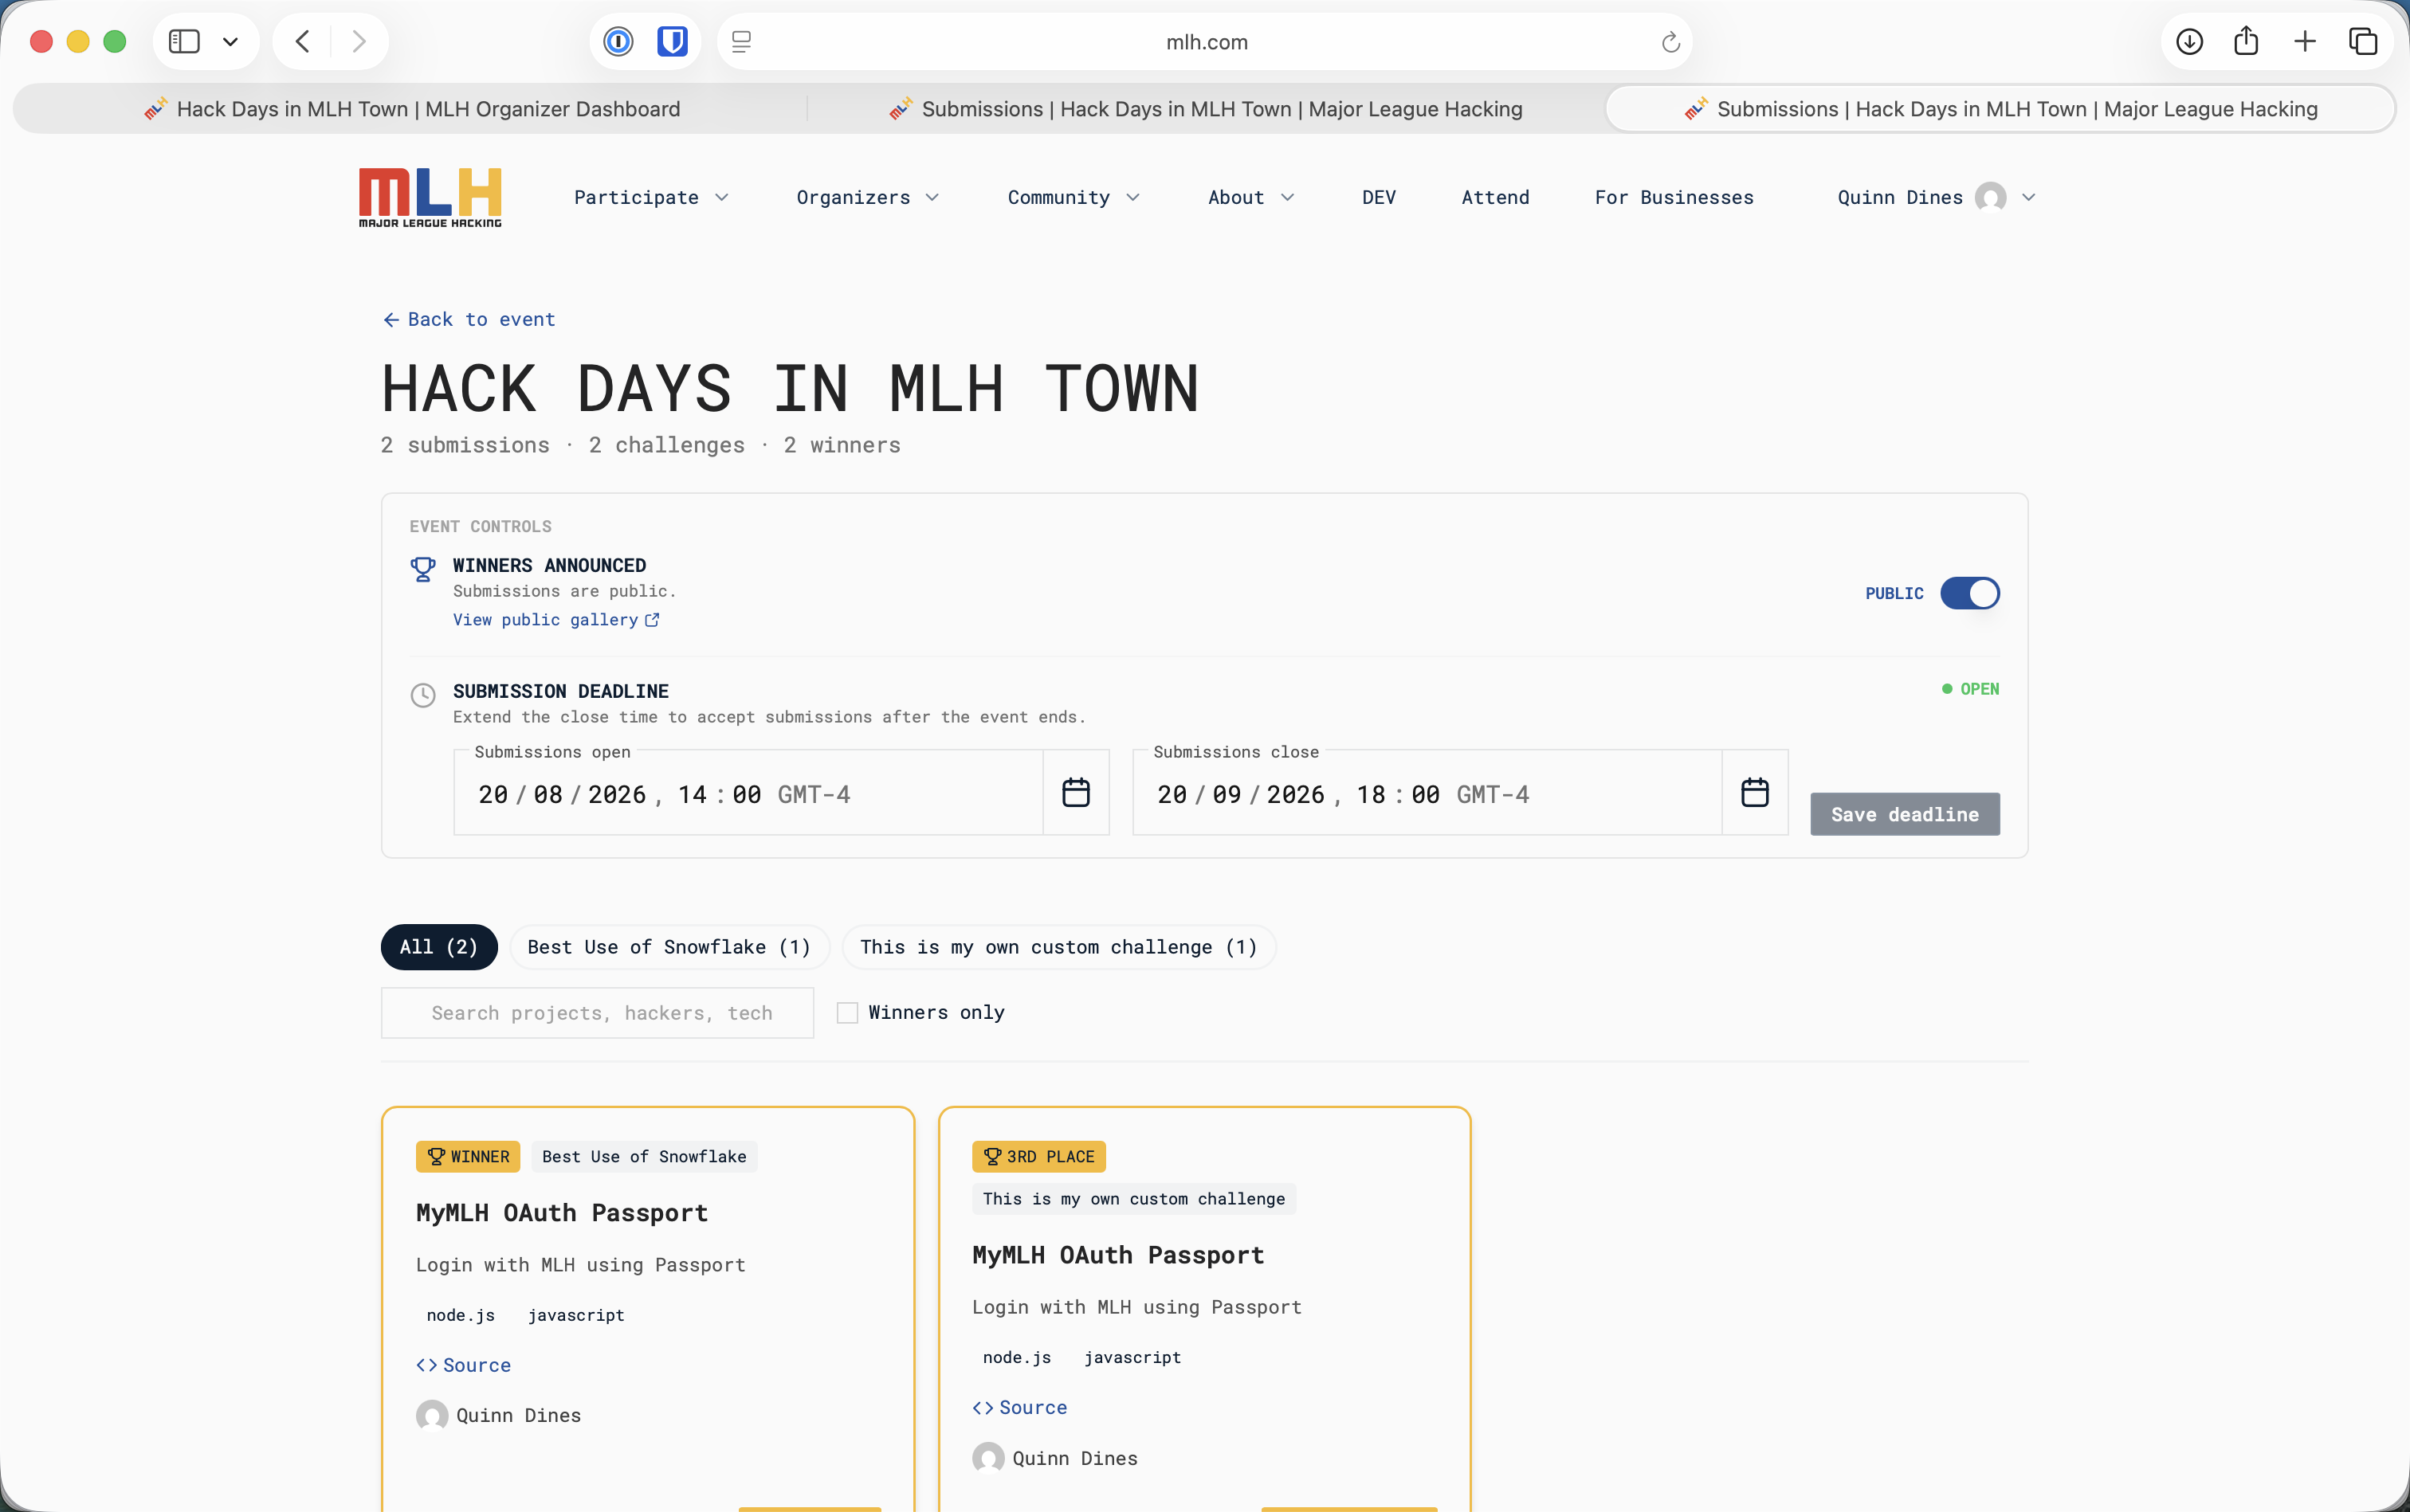Click the mlh.com address bar

pos(1206,42)
